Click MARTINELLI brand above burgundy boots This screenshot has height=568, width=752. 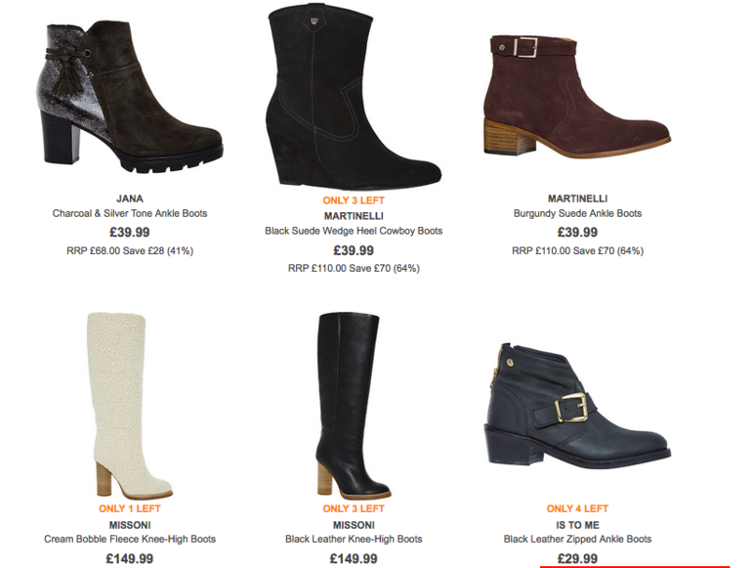pyautogui.click(x=577, y=198)
